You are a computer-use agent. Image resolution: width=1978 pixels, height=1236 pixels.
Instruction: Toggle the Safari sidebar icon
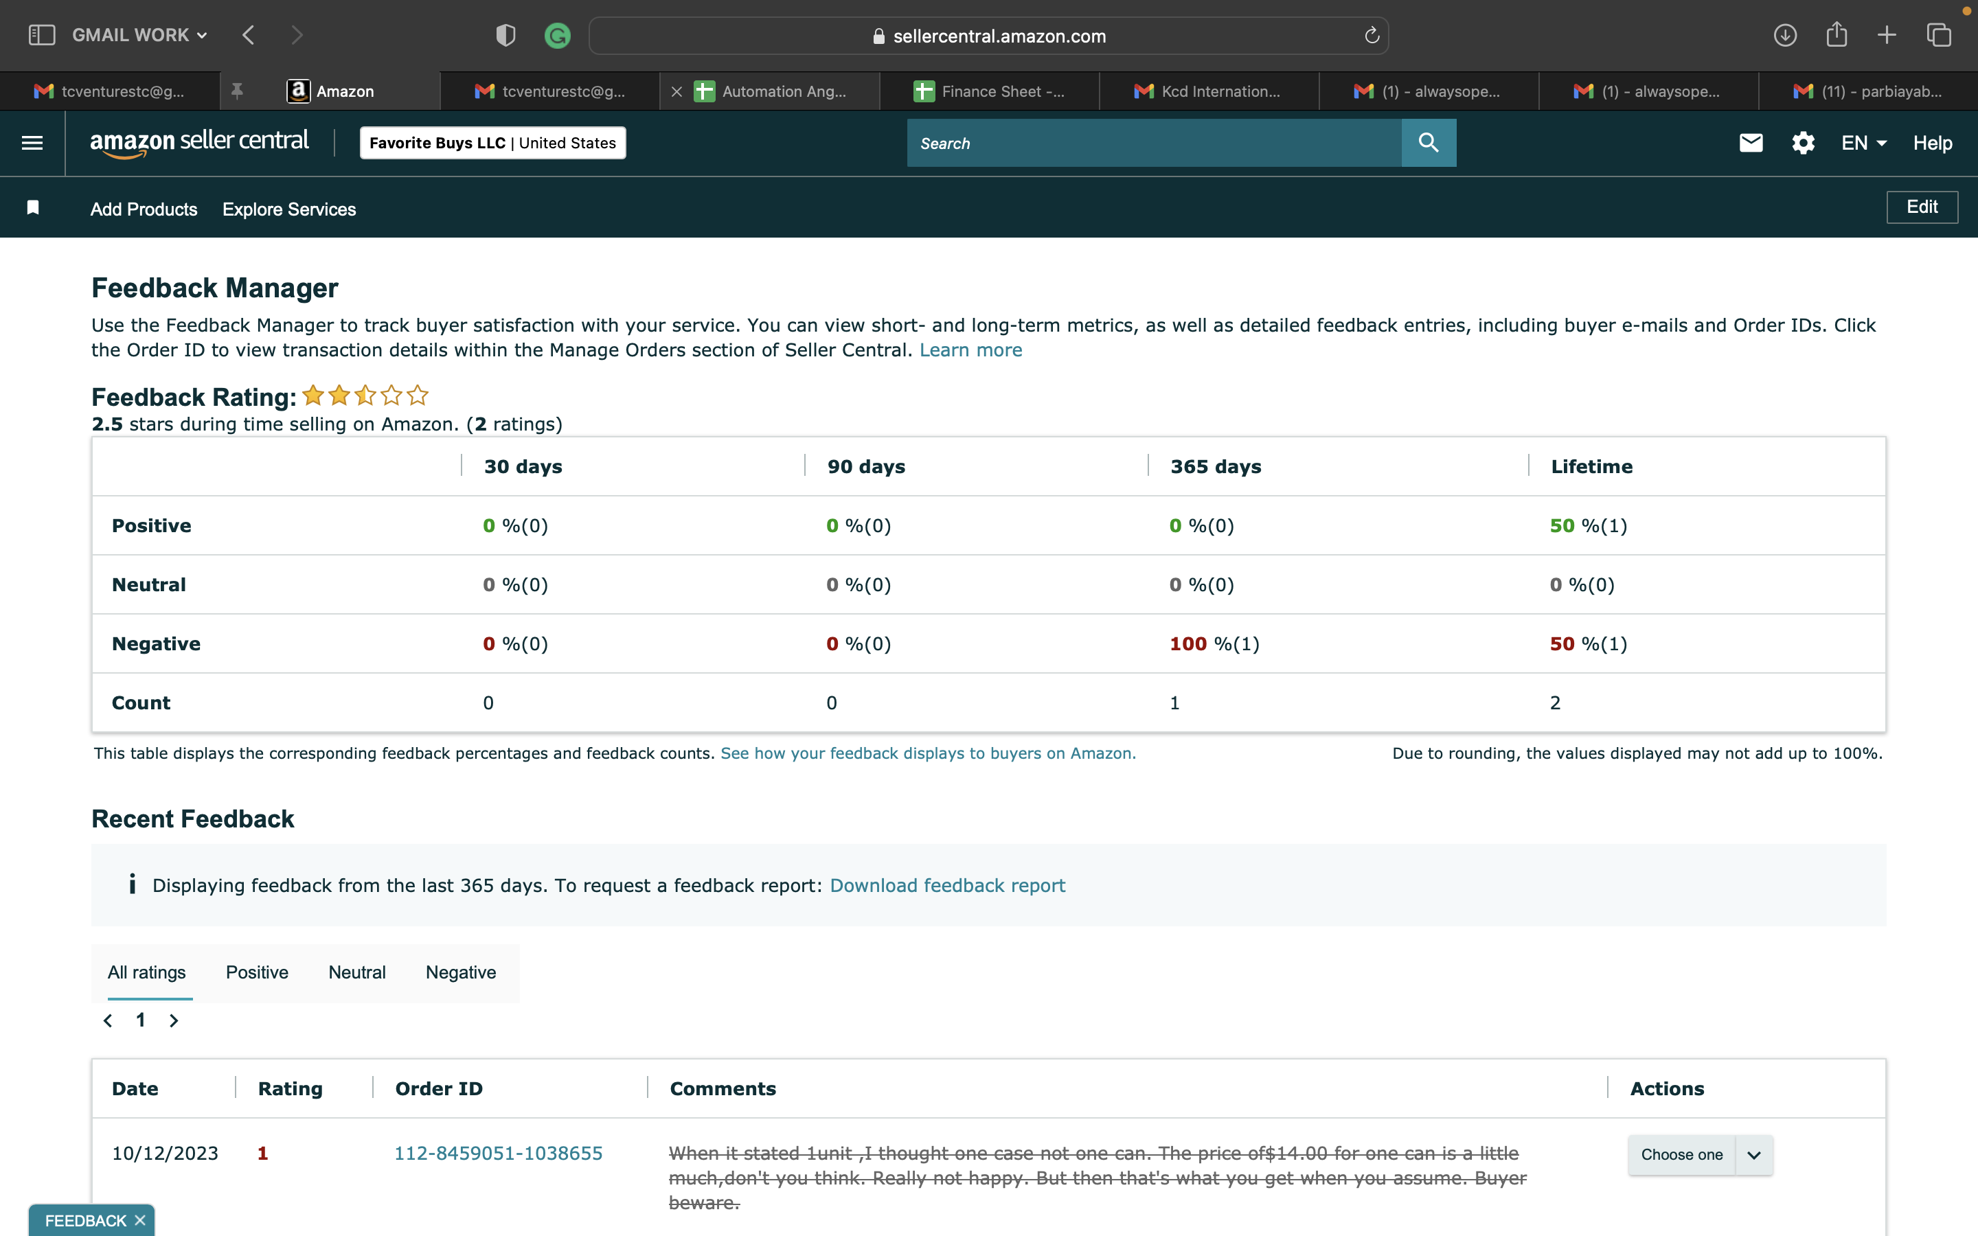[x=42, y=35]
